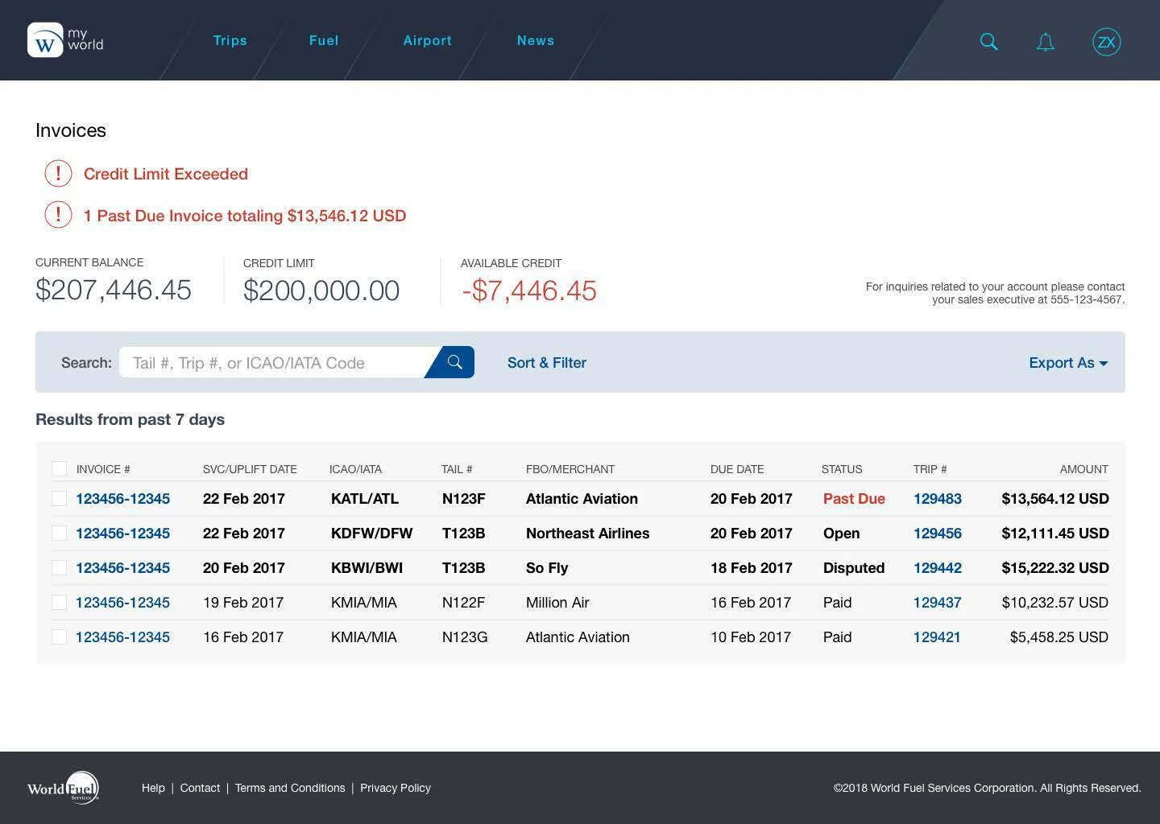
Task: Click the $15,222.32 USD amount
Action: pyautogui.click(x=1055, y=568)
